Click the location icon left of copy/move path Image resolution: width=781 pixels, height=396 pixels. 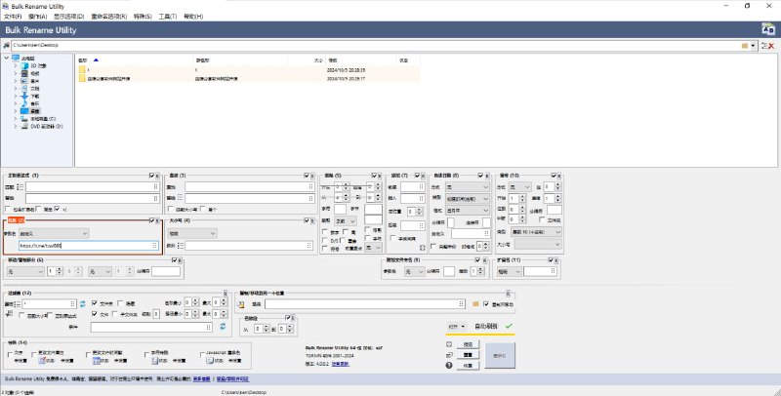coord(241,304)
